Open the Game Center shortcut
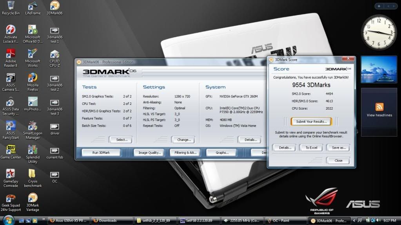 [x=11, y=152]
